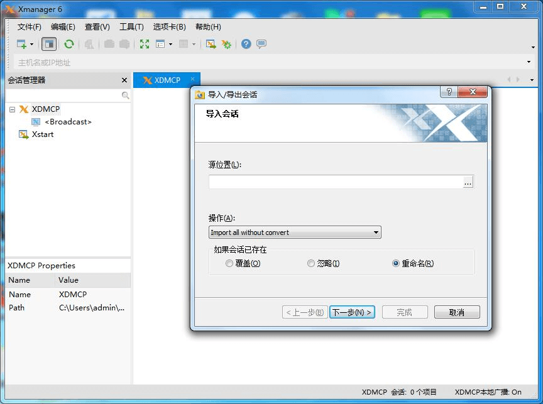Click the 取消 cancel button
Image resolution: width=543 pixels, height=404 pixels.
[457, 312]
